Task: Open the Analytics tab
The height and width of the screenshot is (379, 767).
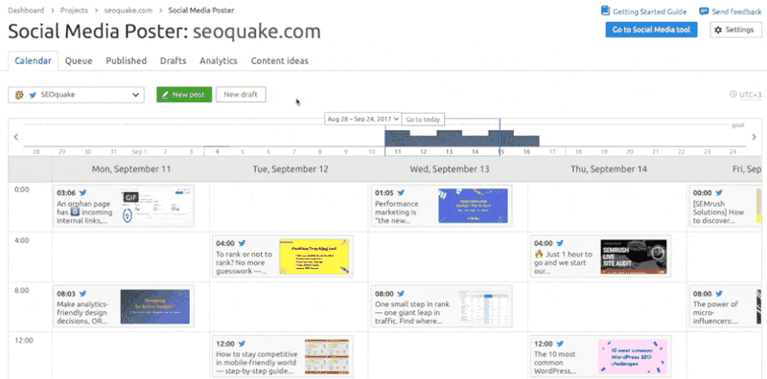Action: 219,61
